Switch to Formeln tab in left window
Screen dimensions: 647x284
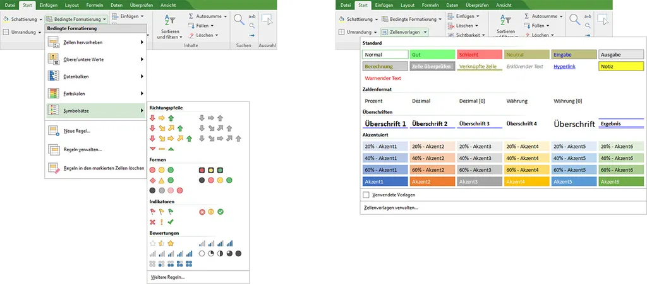coord(95,5)
